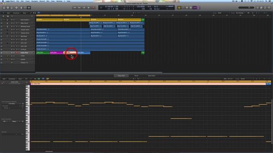The height and width of the screenshot is (153, 273).
Task: Mute the Main Vocal track
Action: [12, 23]
